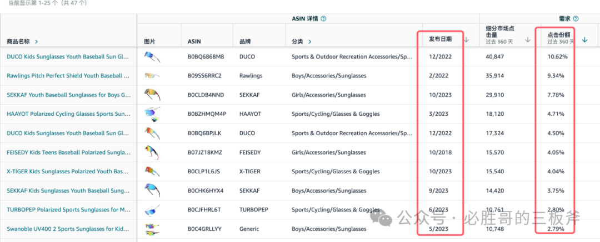The height and width of the screenshot is (242, 600).
Task: Open HAAYOT cycling glasses thumbnail
Action: (152, 114)
